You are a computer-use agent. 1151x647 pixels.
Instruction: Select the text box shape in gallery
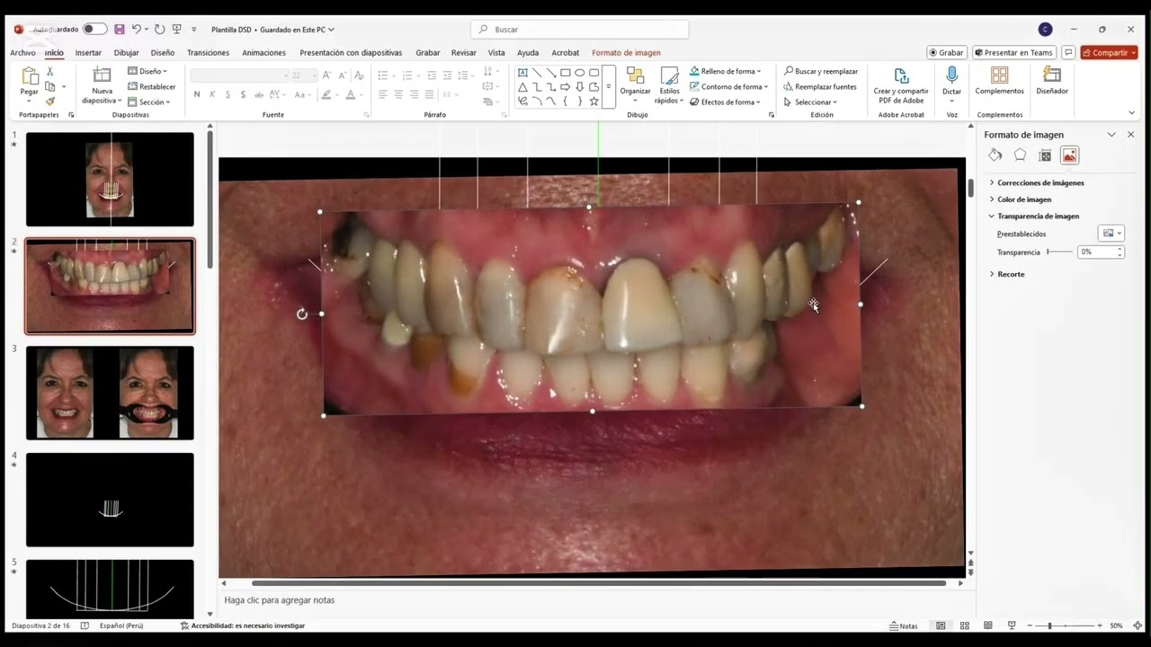(522, 73)
